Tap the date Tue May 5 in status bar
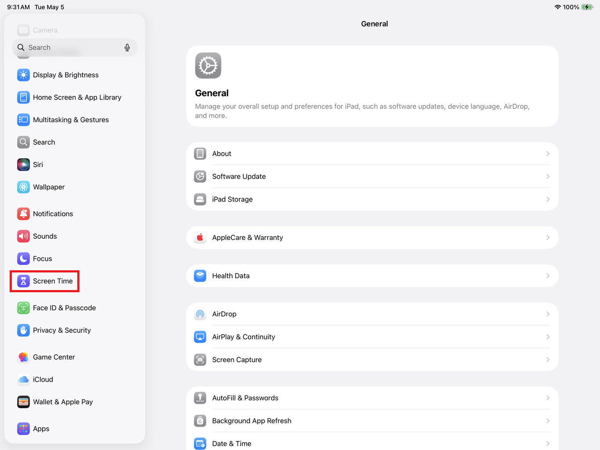Image resolution: width=600 pixels, height=450 pixels. 50,7
